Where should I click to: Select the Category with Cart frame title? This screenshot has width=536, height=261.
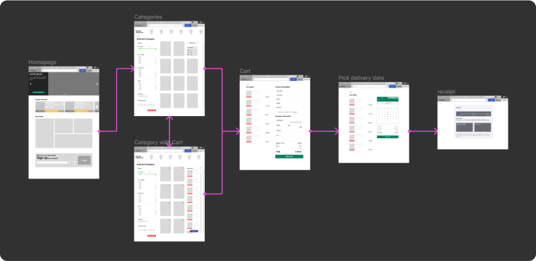pos(158,142)
